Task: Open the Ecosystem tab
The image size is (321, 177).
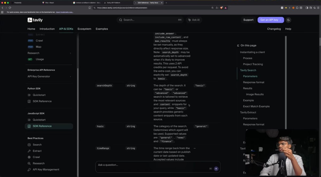Action: (x=84, y=29)
